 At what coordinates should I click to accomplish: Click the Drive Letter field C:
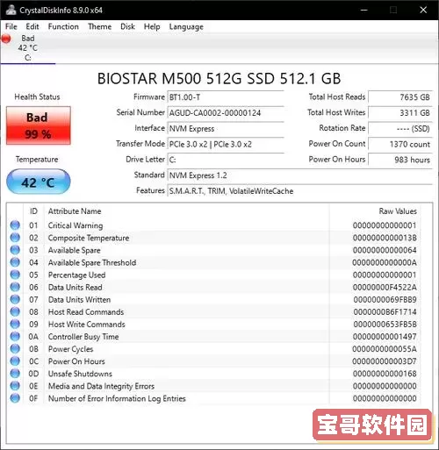point(226,160)
